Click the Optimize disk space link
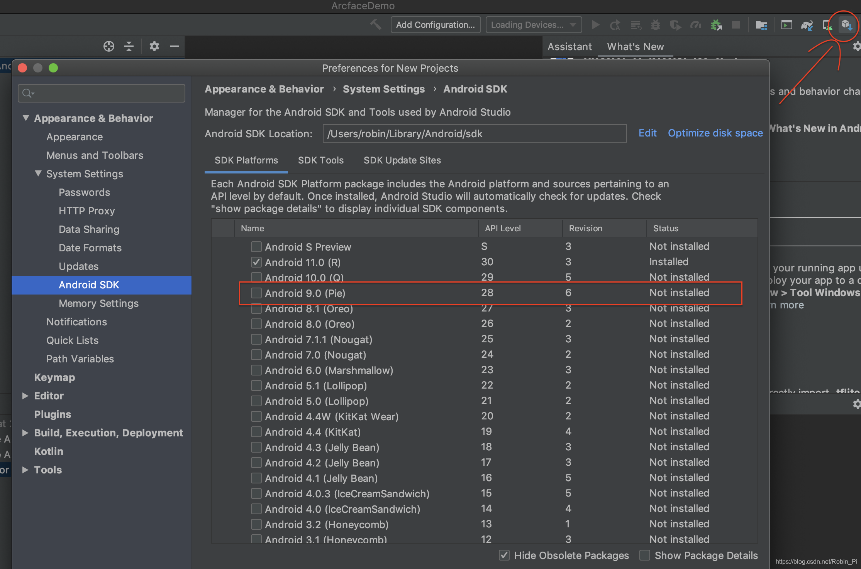861x569 pixels. coord(715,133)
